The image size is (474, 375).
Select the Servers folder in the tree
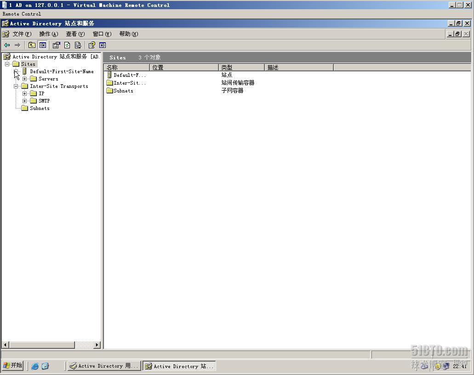48,79
